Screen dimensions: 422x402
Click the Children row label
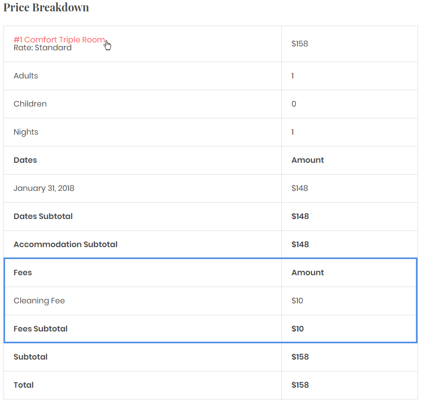[x=30, y=104]
